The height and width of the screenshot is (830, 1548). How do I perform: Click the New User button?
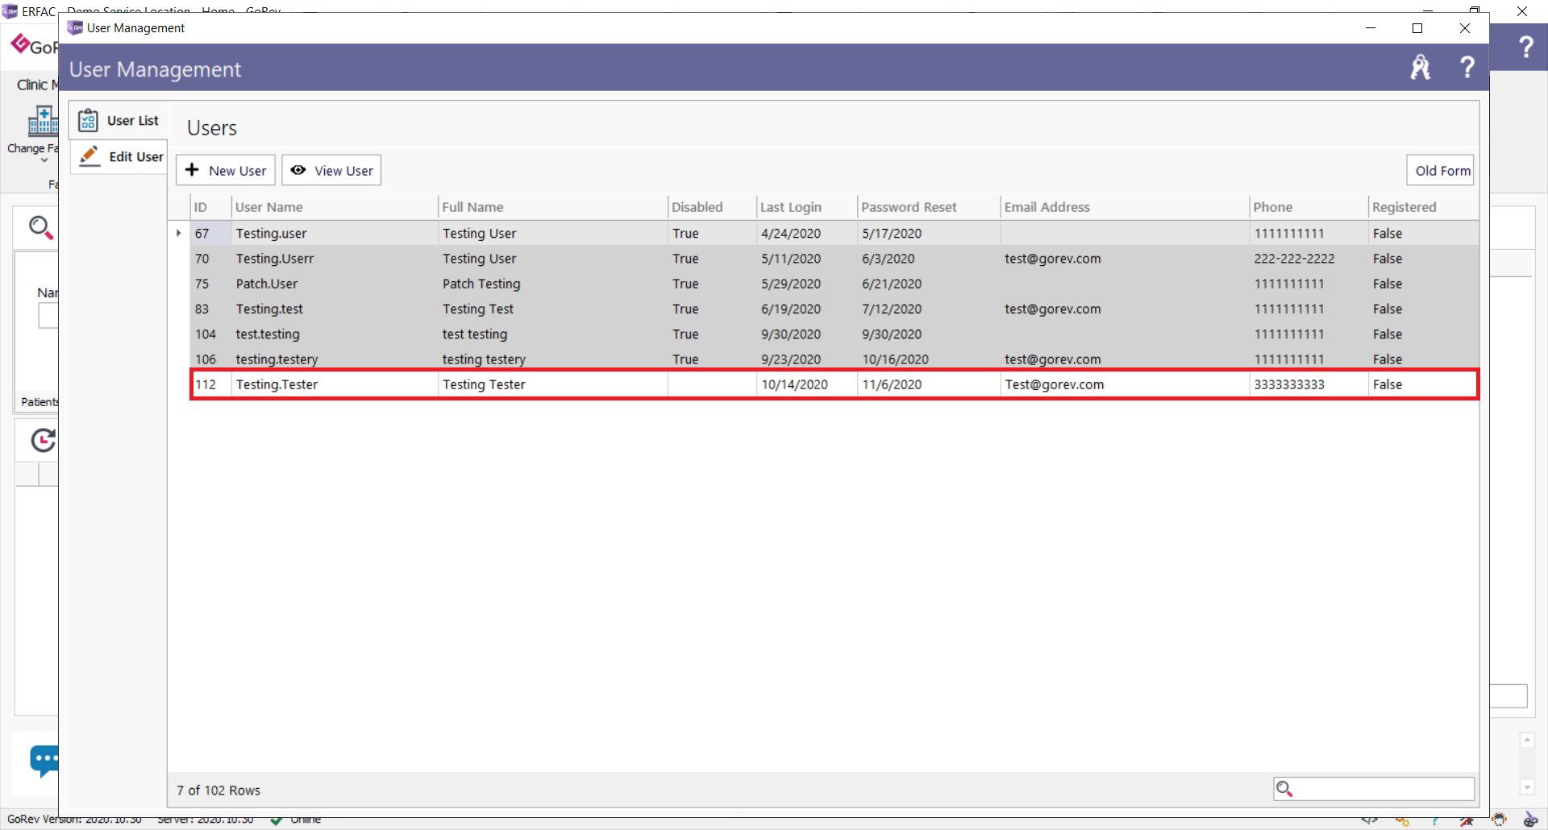(226, 171)
